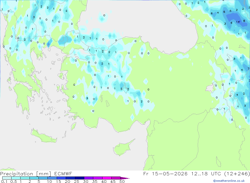The width and height of the screenshot is (250, 183).
Task: Pick the 5–10 mm legend color swatch
Action: [x=43, y=178]
